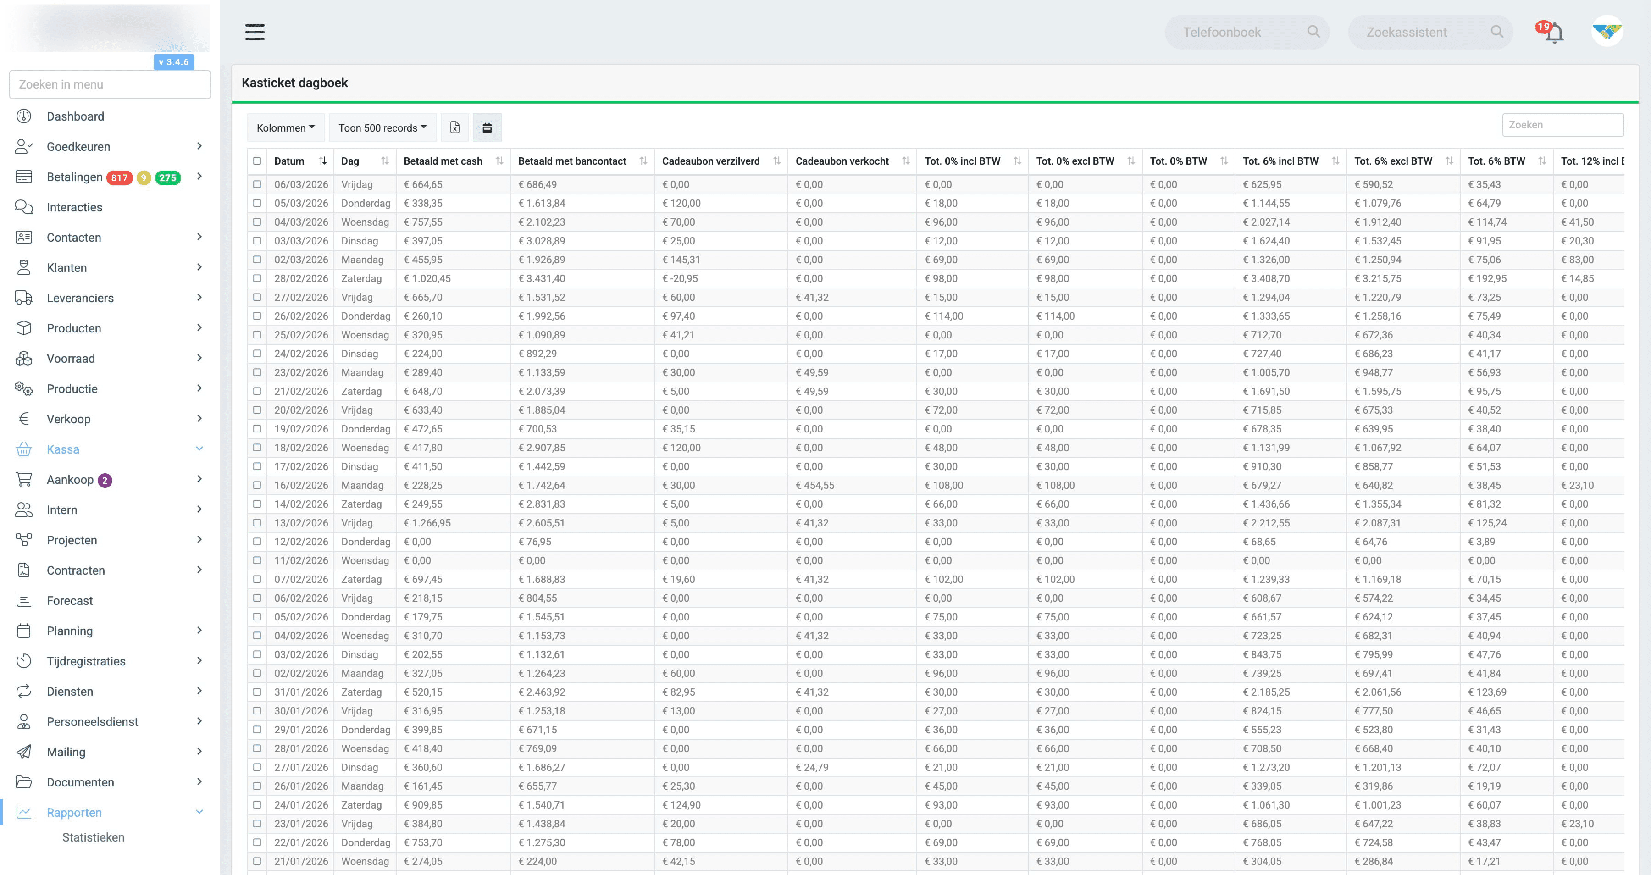This screenshot has width=1651, height=875.
Task: Open the user profile avatar
Action: pyautogui.click(x=1607, y=31)
